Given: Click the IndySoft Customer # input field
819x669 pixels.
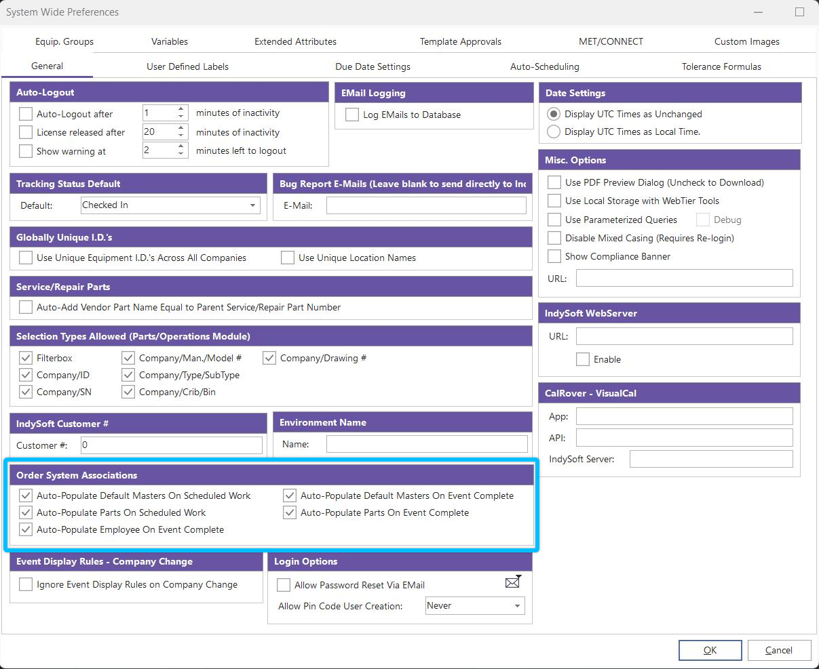Looking at the screenshot, I should coord(171,445).
